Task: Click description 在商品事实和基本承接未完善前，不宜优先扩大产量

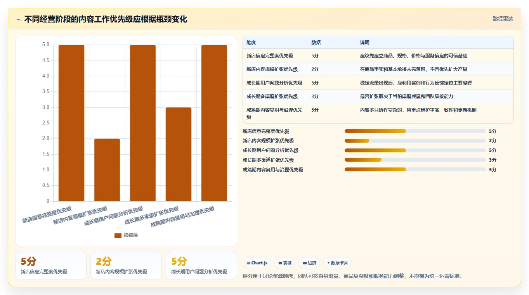Action: click(414, 69)
